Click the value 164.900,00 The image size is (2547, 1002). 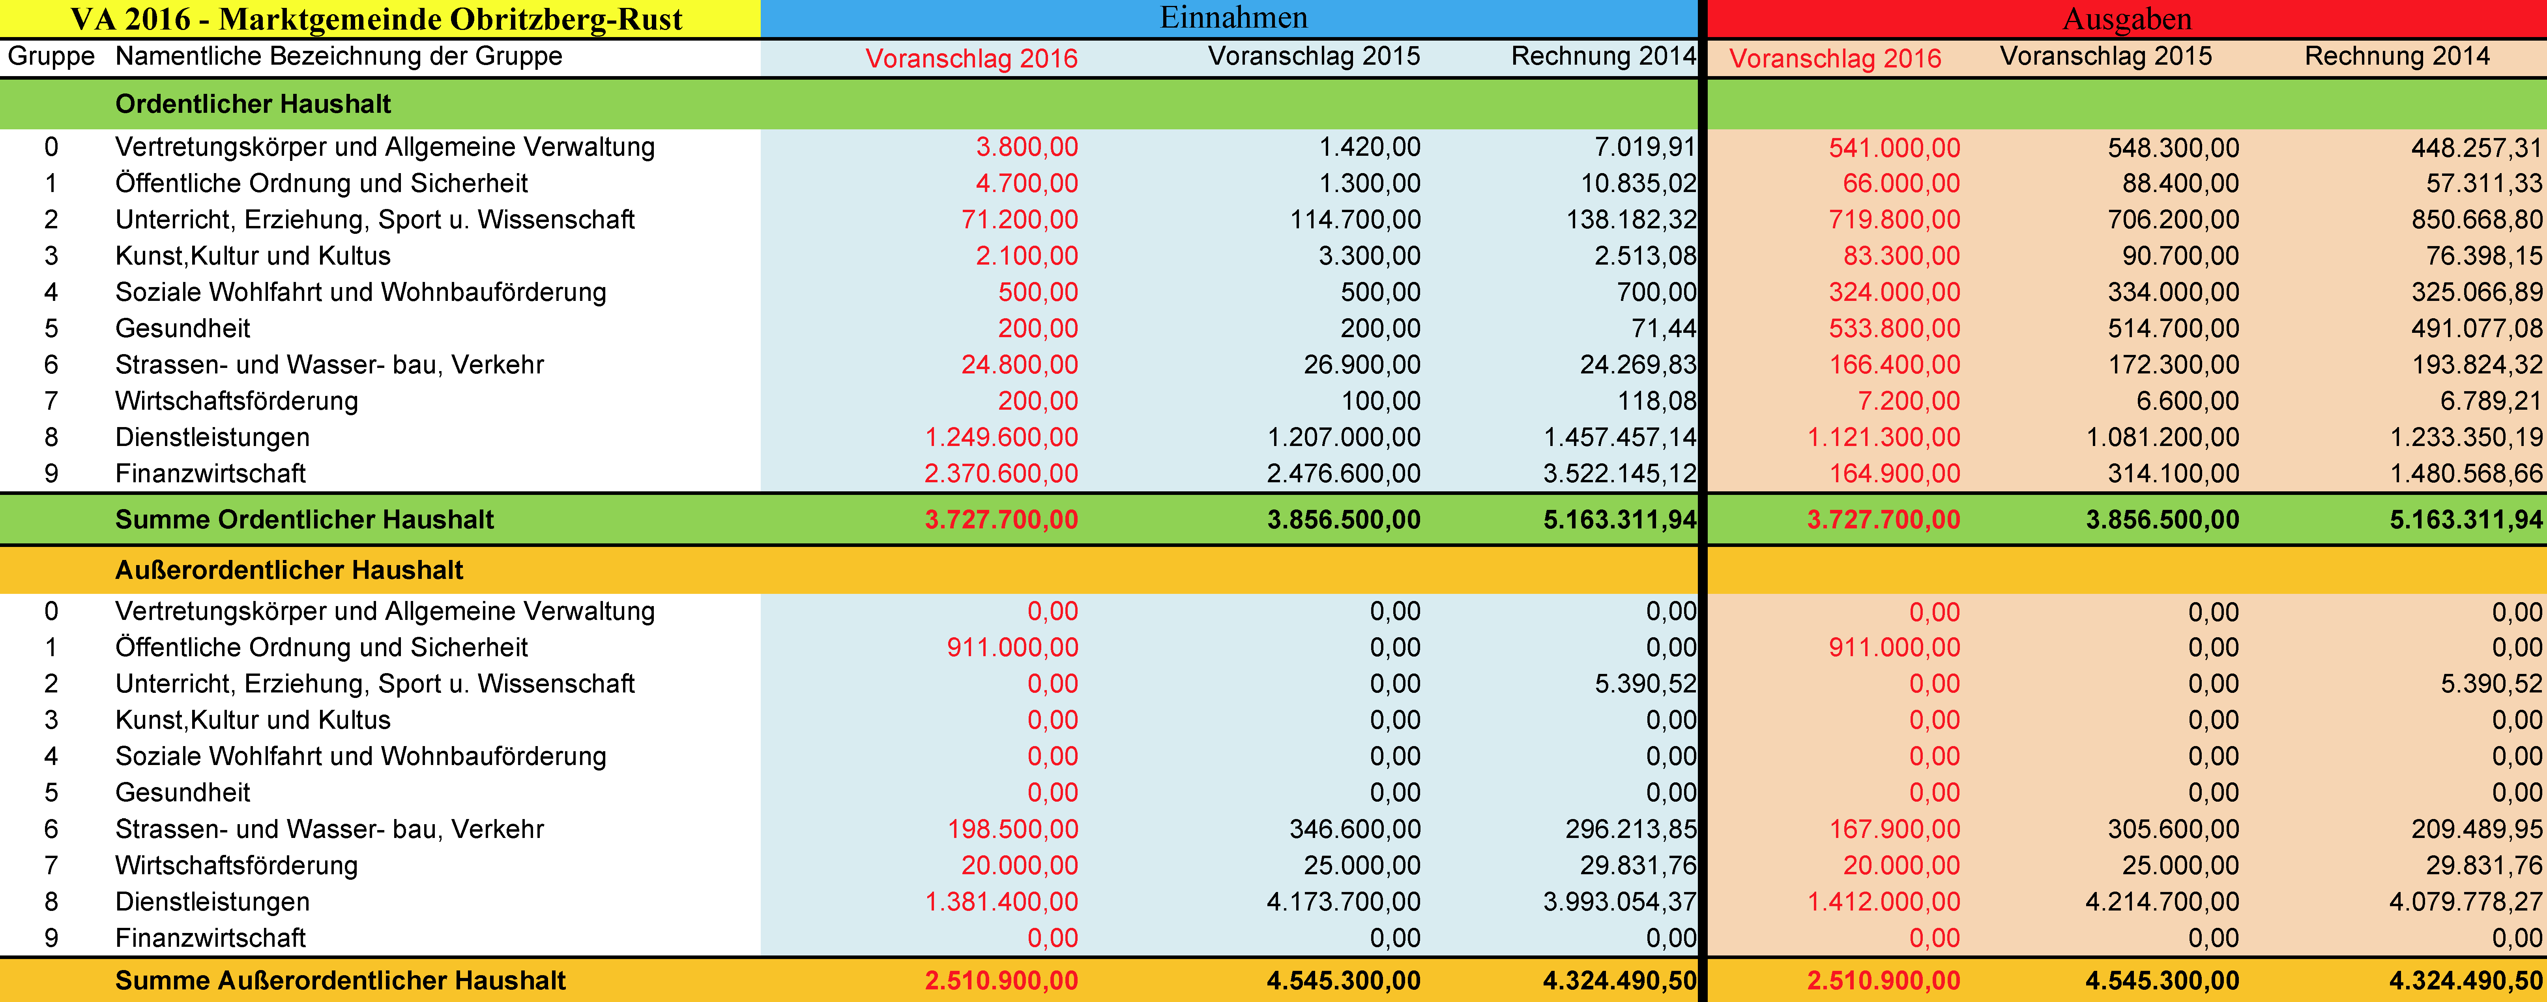[1894, 474]
